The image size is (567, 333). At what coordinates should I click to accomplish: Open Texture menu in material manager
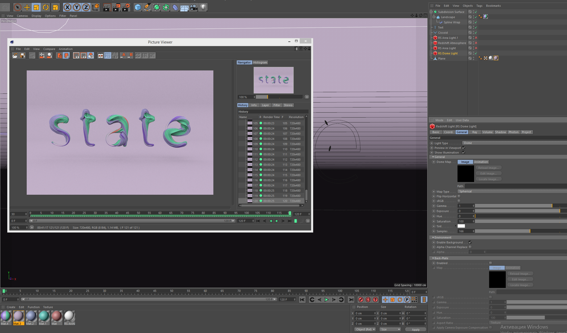48,307
